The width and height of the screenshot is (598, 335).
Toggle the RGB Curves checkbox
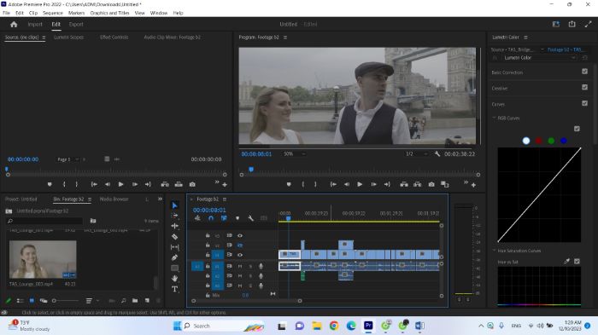tap(577, 129)
